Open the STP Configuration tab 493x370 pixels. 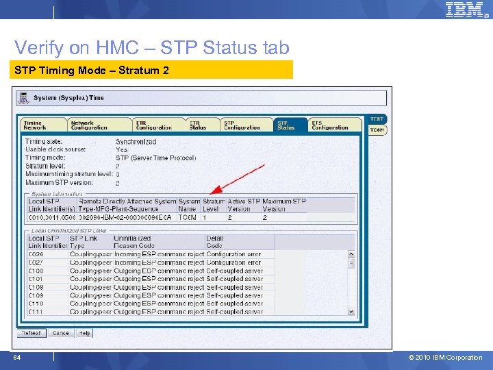246,125
